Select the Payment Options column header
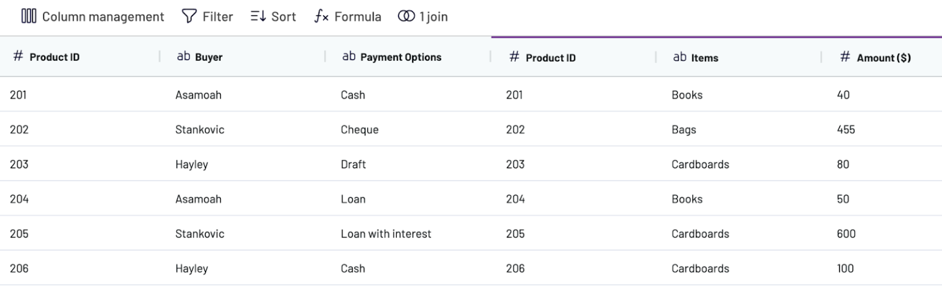Image resolution: width=942 pixels, height=286 pixels. coord(400,58)
